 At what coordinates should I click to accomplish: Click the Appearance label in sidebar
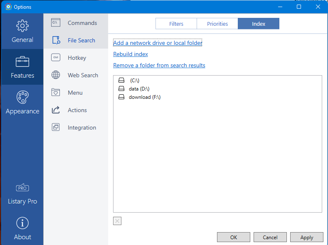tap(22, 111)
